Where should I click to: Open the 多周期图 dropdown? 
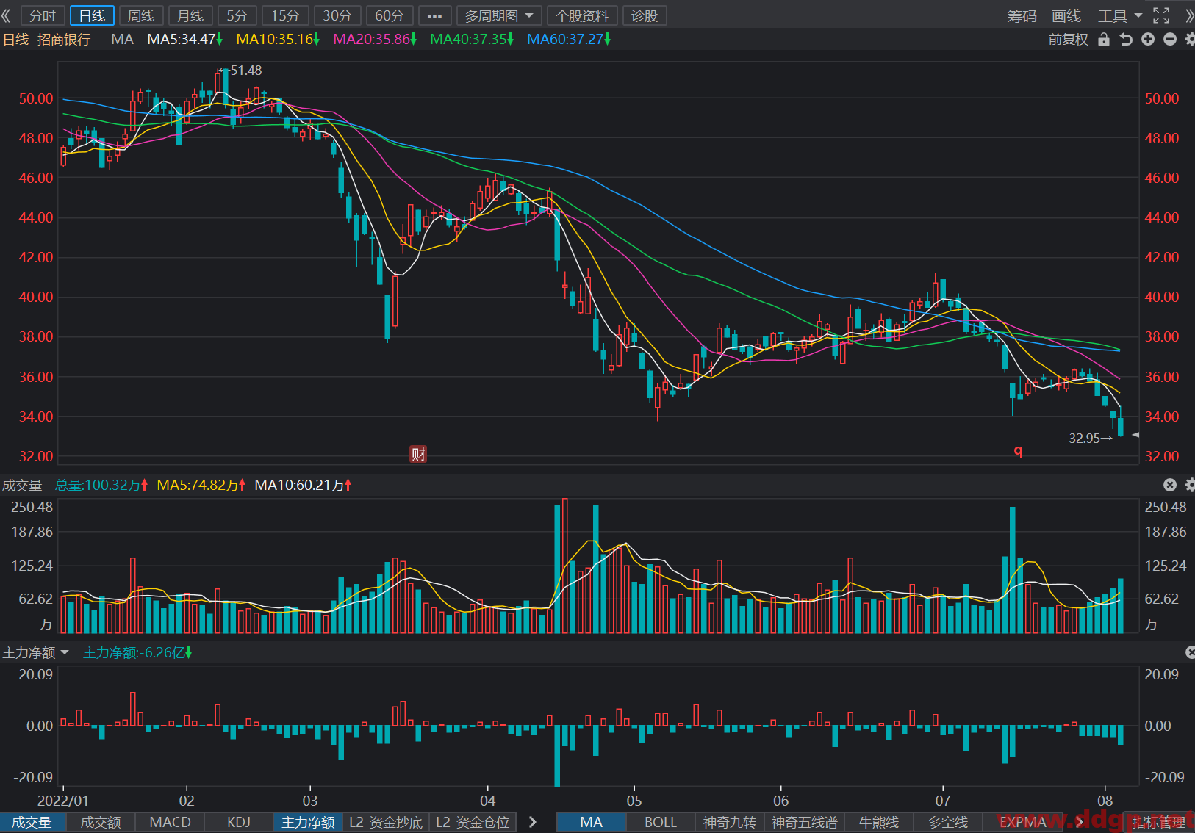pyautogui.click(x=499, y=15)
